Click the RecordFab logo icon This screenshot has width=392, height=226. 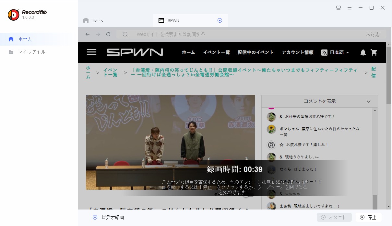[x=14, y=15]
